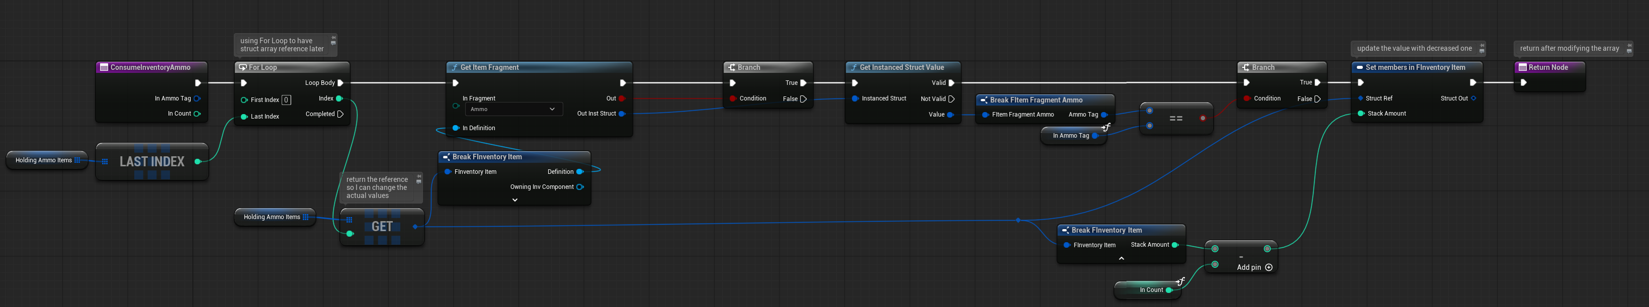Collapse pins on lower Break FInventory Item node

1121,258
